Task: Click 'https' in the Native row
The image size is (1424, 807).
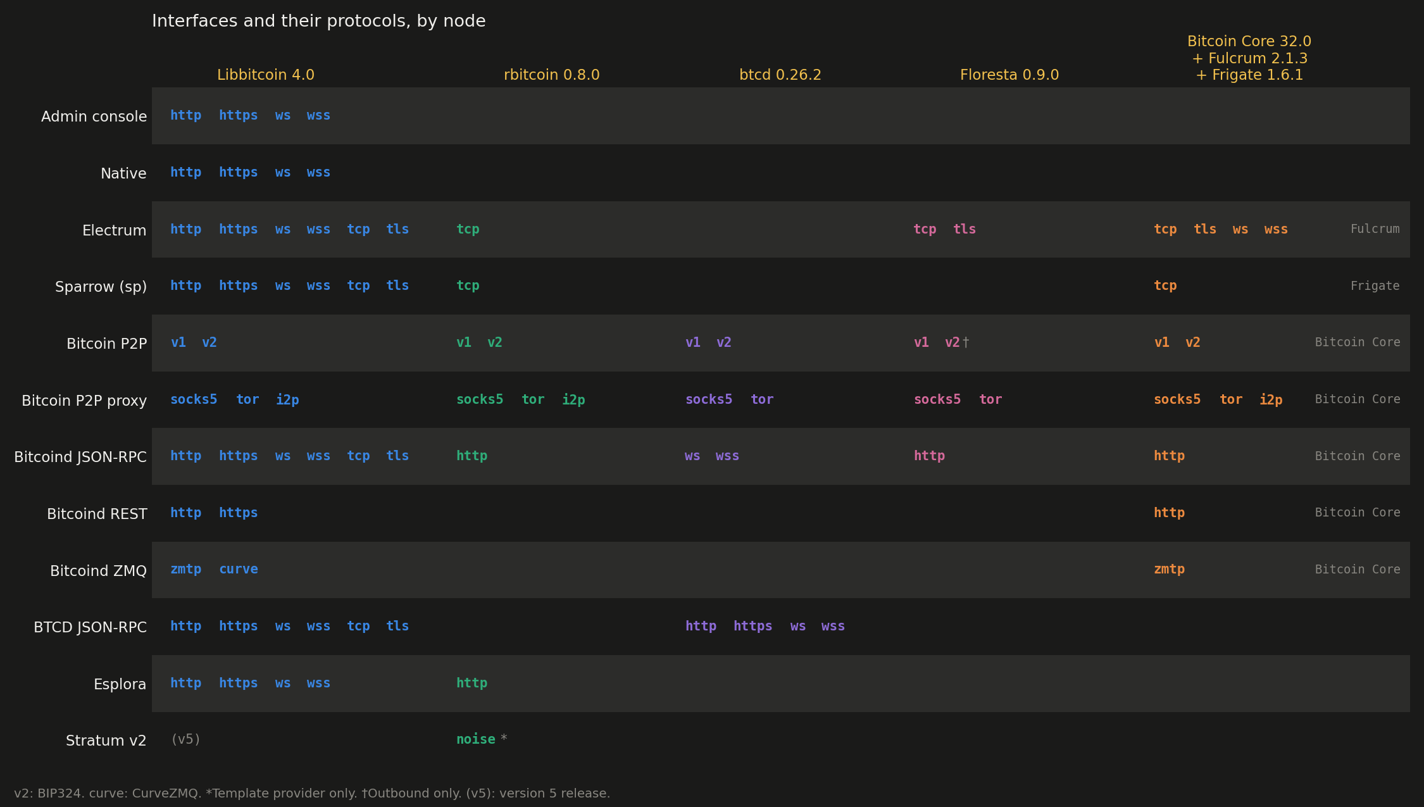Action: (239, 172)
